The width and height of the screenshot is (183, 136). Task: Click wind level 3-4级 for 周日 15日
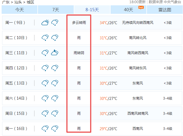tap(168, 113)
